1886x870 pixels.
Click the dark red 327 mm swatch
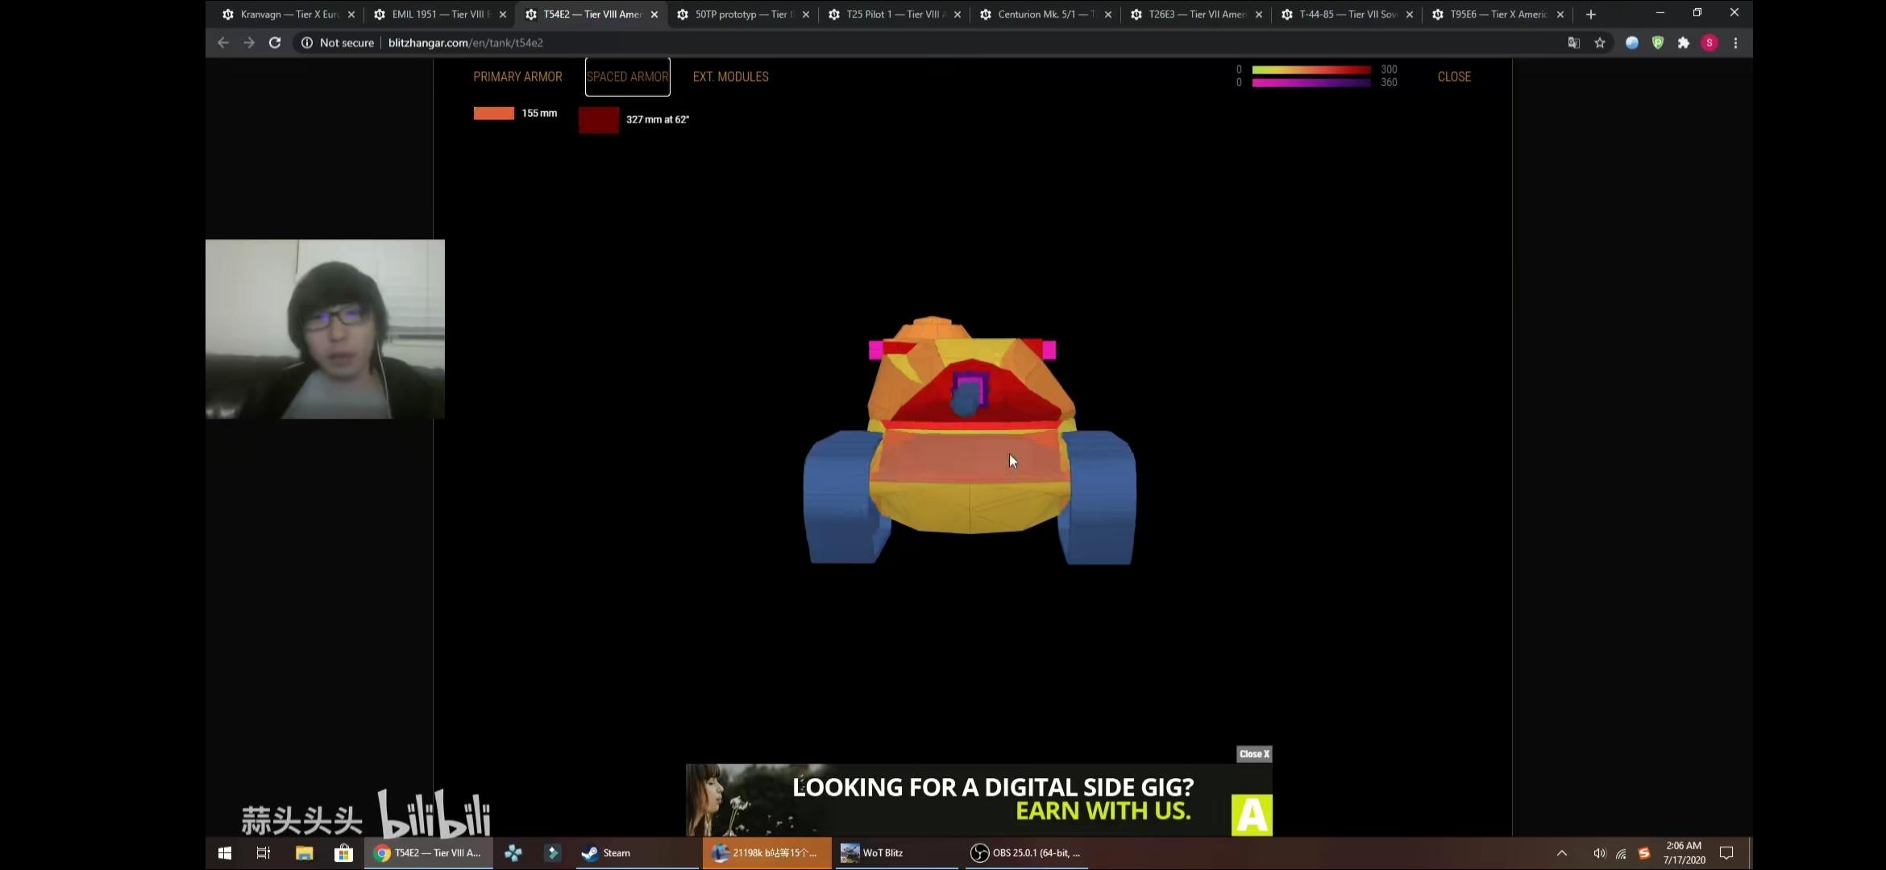[599, 120]
